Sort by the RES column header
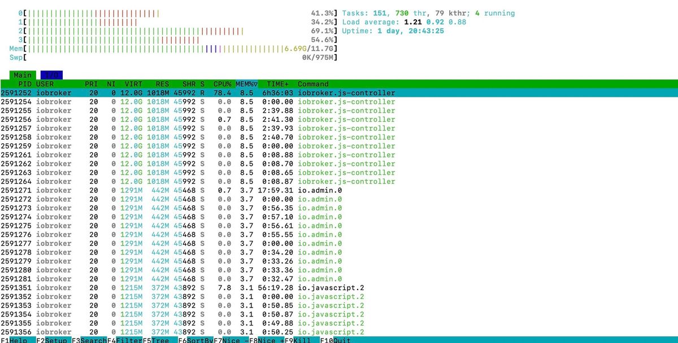Viewport: 678px width, 343px height. click(x=162, y=84)
